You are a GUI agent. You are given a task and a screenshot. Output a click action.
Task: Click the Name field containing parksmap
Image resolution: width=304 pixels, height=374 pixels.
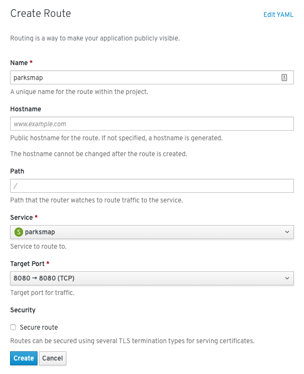click(144, 78)
